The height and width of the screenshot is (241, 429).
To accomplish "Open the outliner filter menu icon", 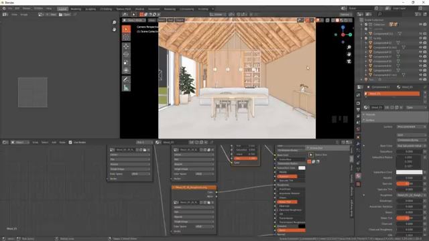I will coord(418,14).
